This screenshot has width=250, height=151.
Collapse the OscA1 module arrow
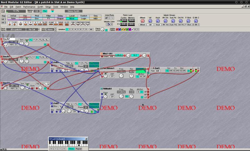click(x=1, y=57)
